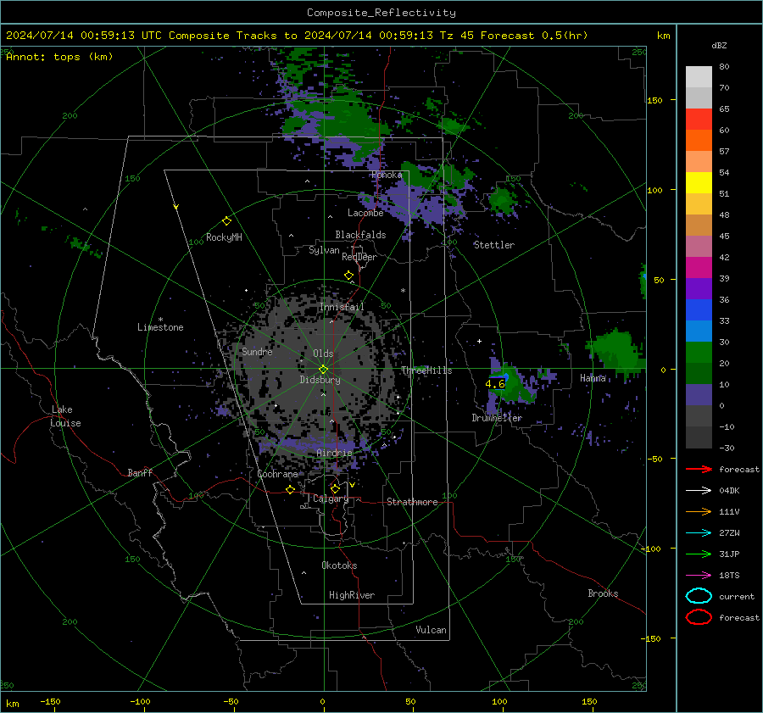
Task: Click the yellow diamond marker above Calgary
Action: point(335,488)
